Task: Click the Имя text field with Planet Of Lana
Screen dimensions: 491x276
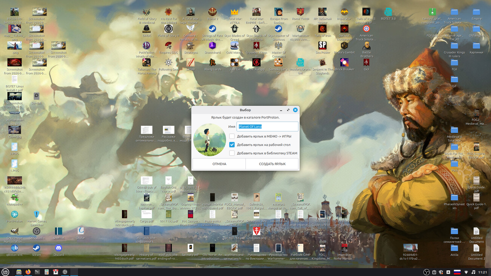Action: coord(267,127)
